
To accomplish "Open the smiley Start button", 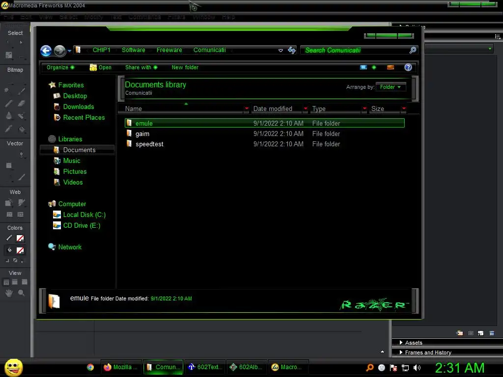I will [13, 367].
